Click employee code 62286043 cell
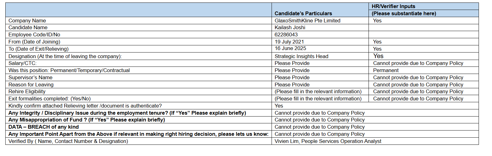The width and height of the screenshot is (492, 156). tap(286, 34)
